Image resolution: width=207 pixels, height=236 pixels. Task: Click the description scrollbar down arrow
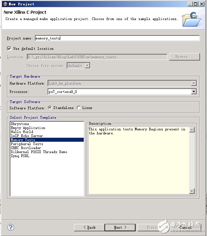192,191
